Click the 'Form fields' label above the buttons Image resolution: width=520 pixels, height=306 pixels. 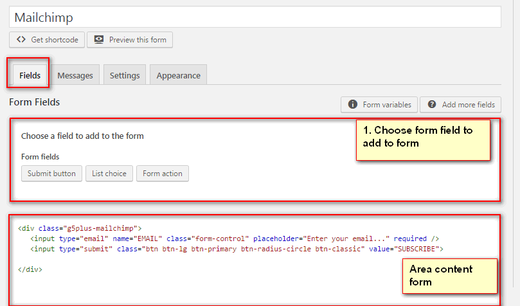pos(40,157)
